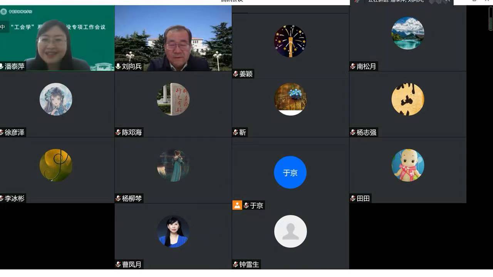Click 曹凤月's portrait avatar

[173, 231]
